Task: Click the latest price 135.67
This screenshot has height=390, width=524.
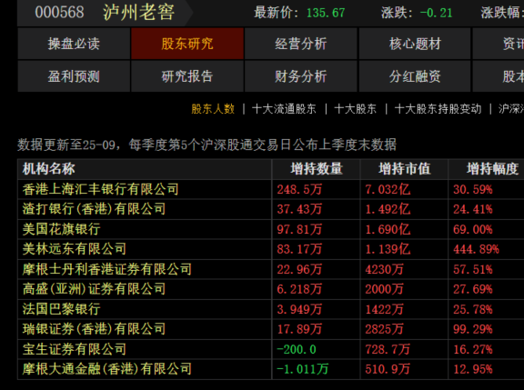Action: pyautogui.click(x=326, y=13)
